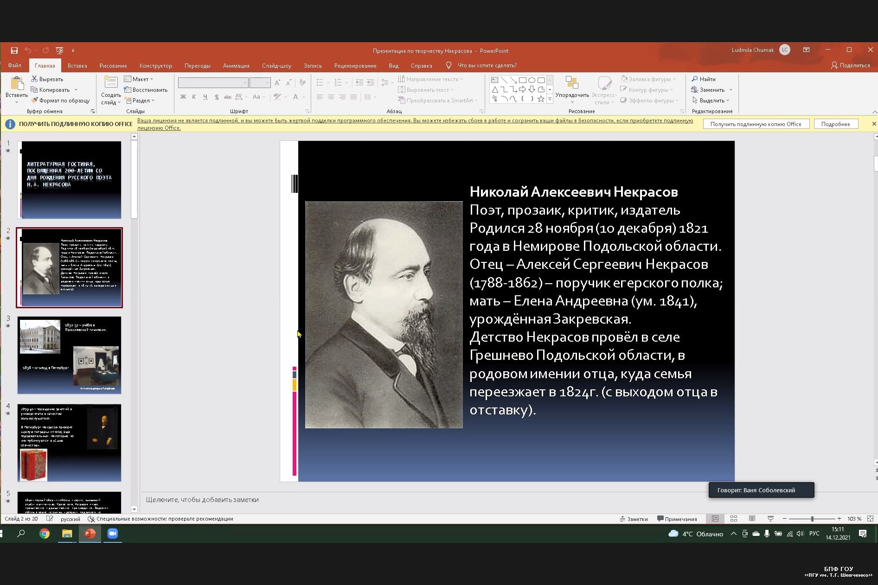This screenshot has width=878, height=585.
Task: Switch to Normal view button
Action: pos(715,519)
